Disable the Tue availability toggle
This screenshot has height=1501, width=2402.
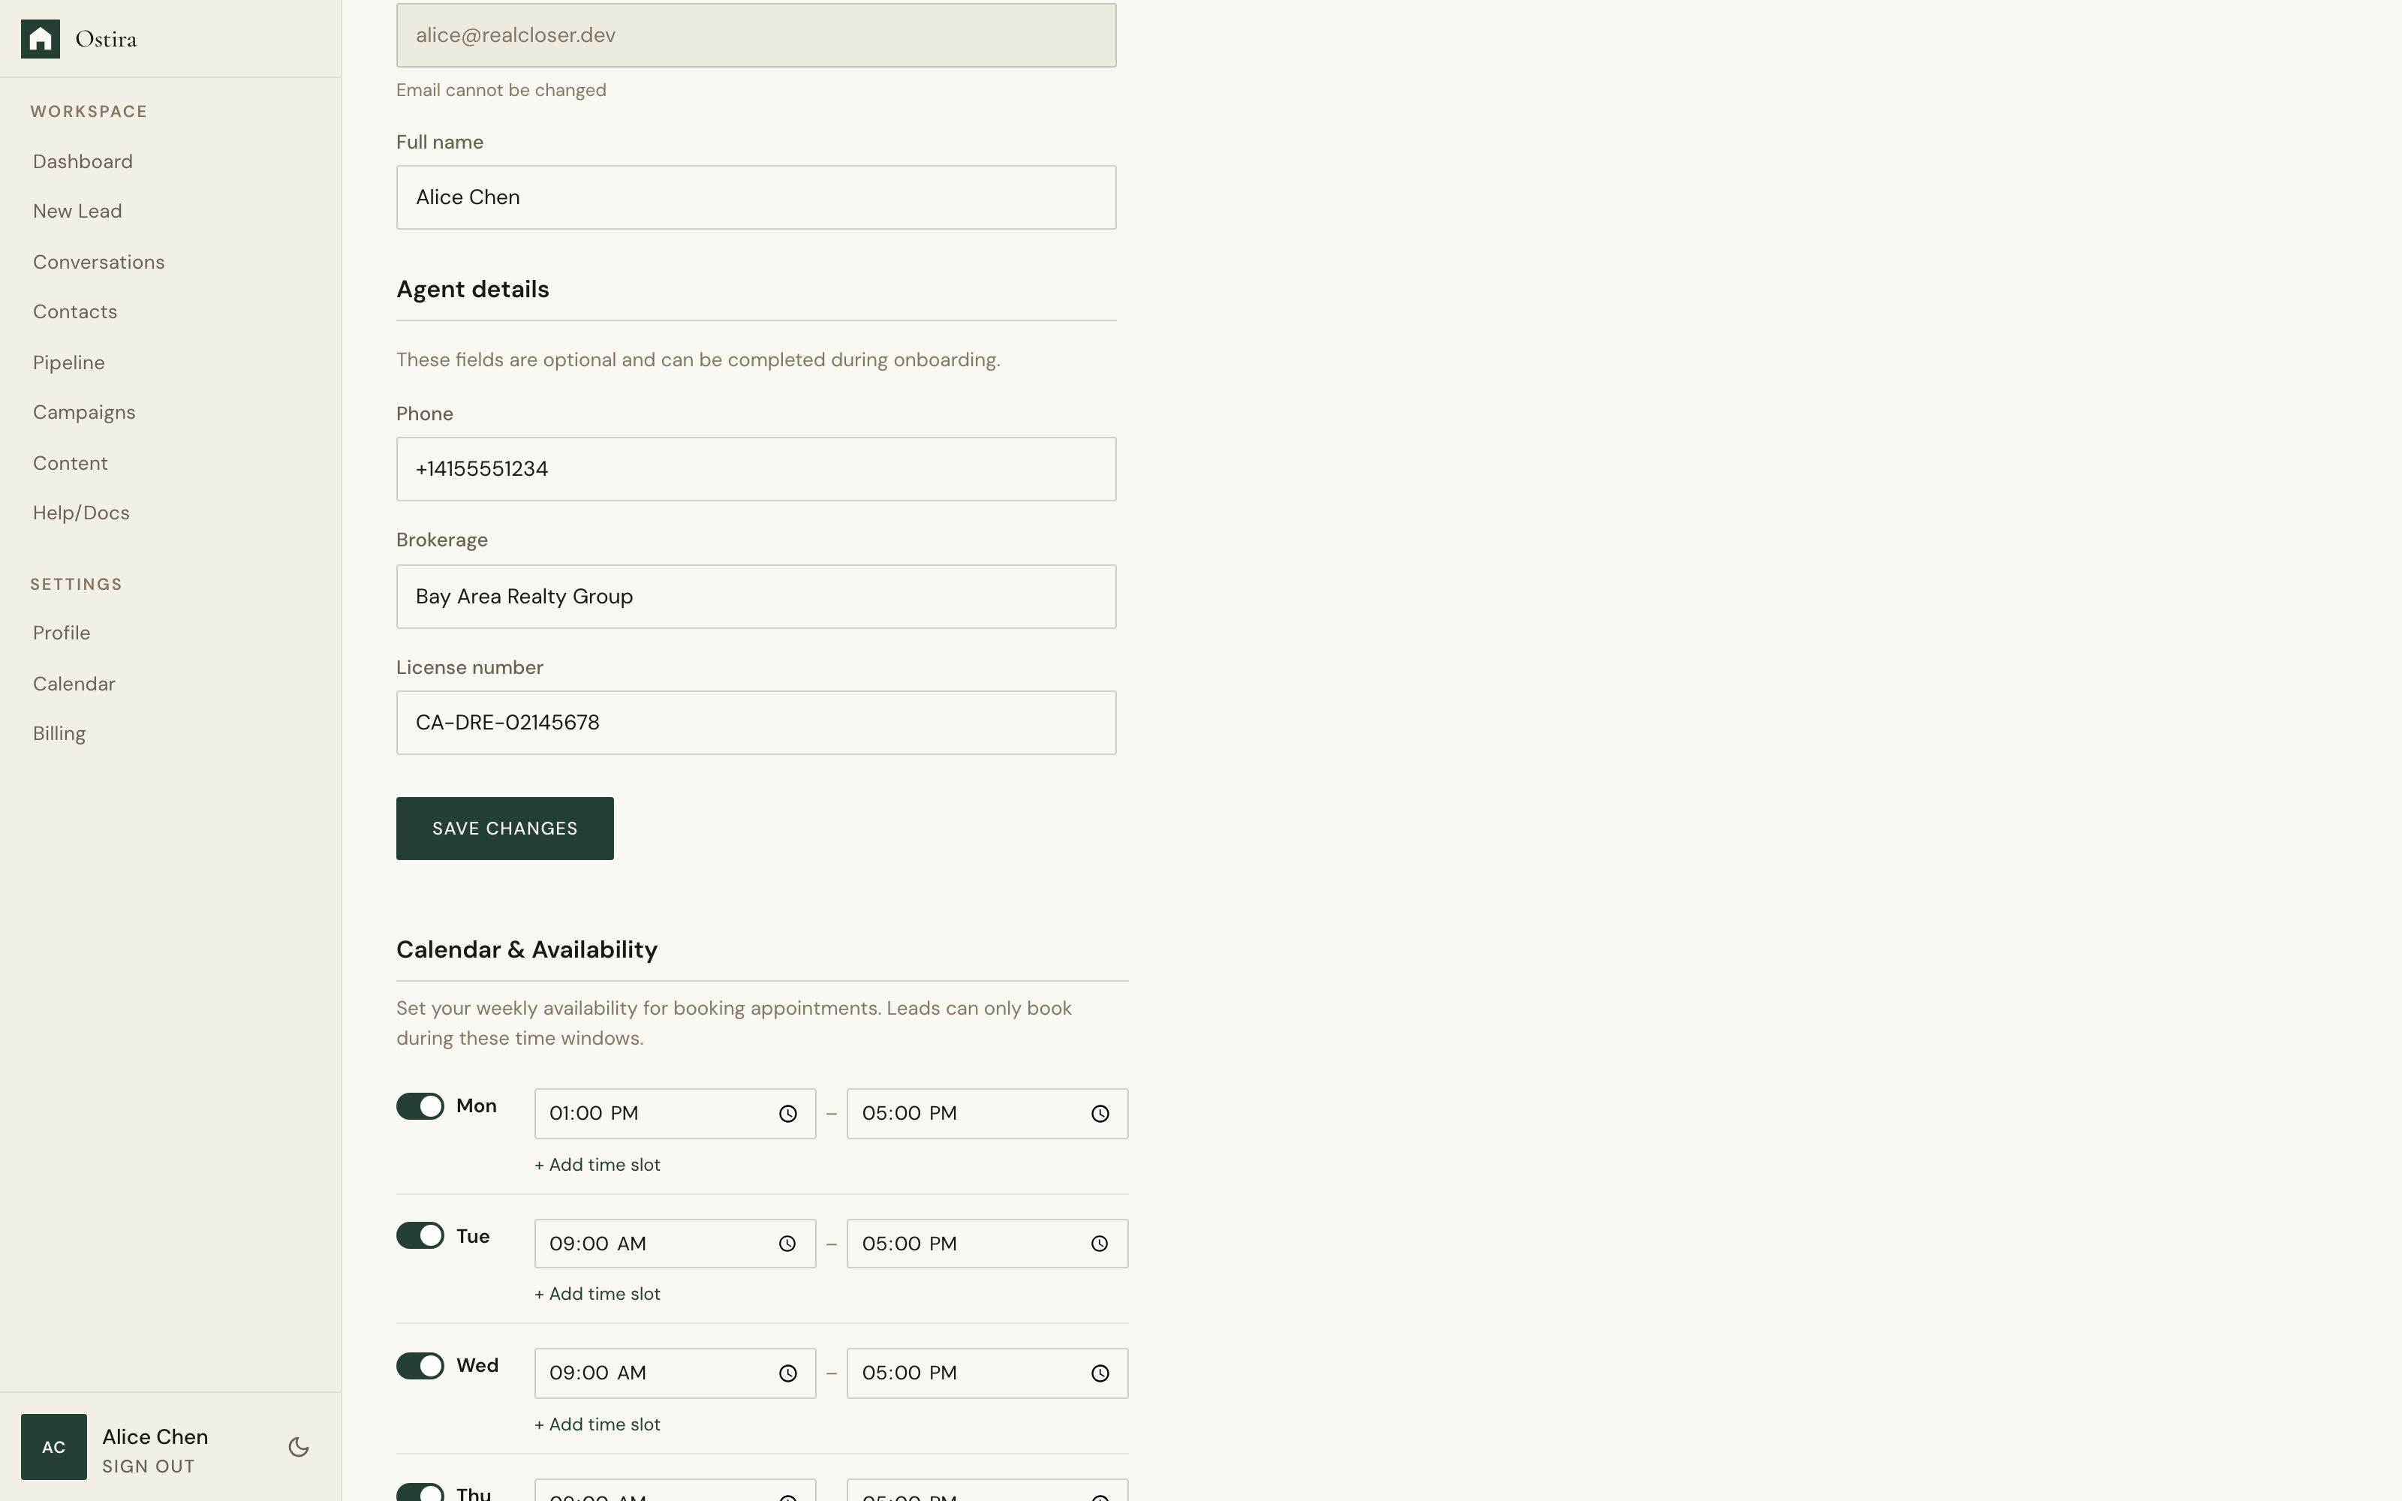click(420, 1235)
